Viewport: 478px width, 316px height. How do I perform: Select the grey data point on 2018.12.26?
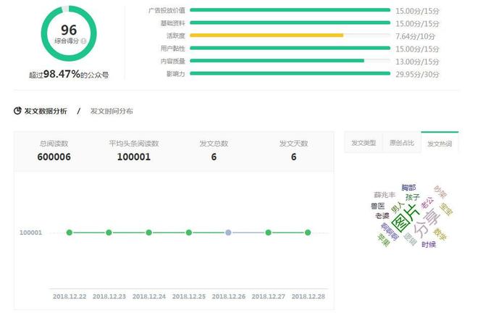[x=228, y=233]
